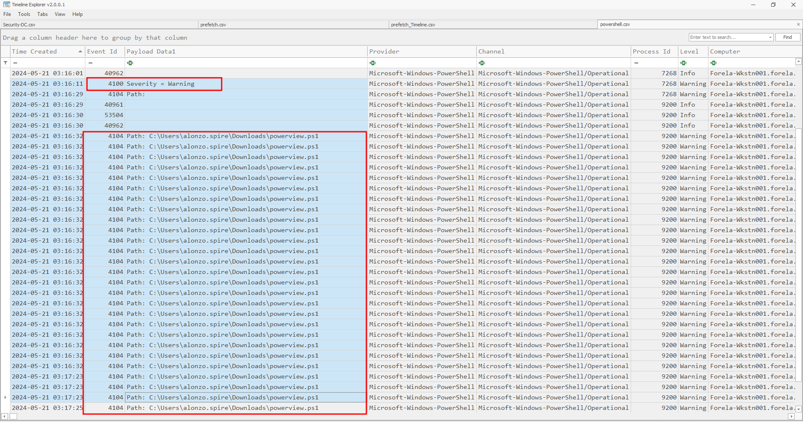Open the Help menu
This screenshot has width=803, height=422.
(77, 14)
